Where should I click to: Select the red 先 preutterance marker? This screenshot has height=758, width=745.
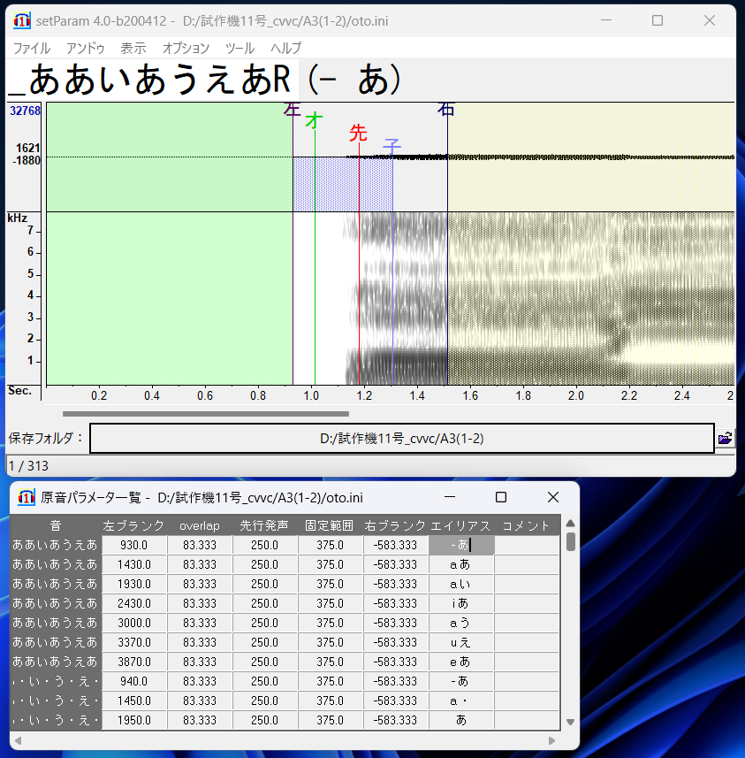[x=358, y=133]
